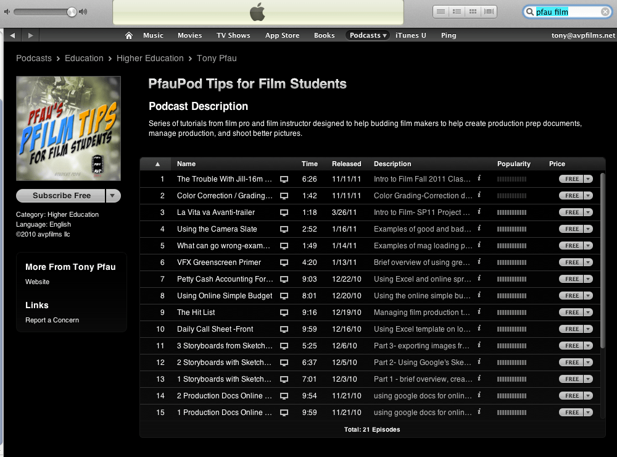Image resolution: width=617 pixels, height=457 pixels.
Task: Open the App Store tab
Action: (282, 35)
